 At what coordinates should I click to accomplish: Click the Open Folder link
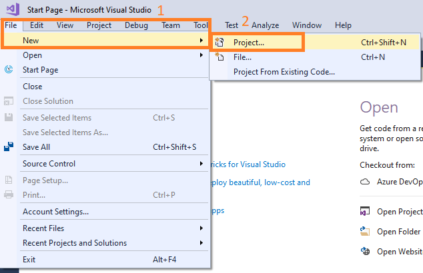[x=398, y=232]
